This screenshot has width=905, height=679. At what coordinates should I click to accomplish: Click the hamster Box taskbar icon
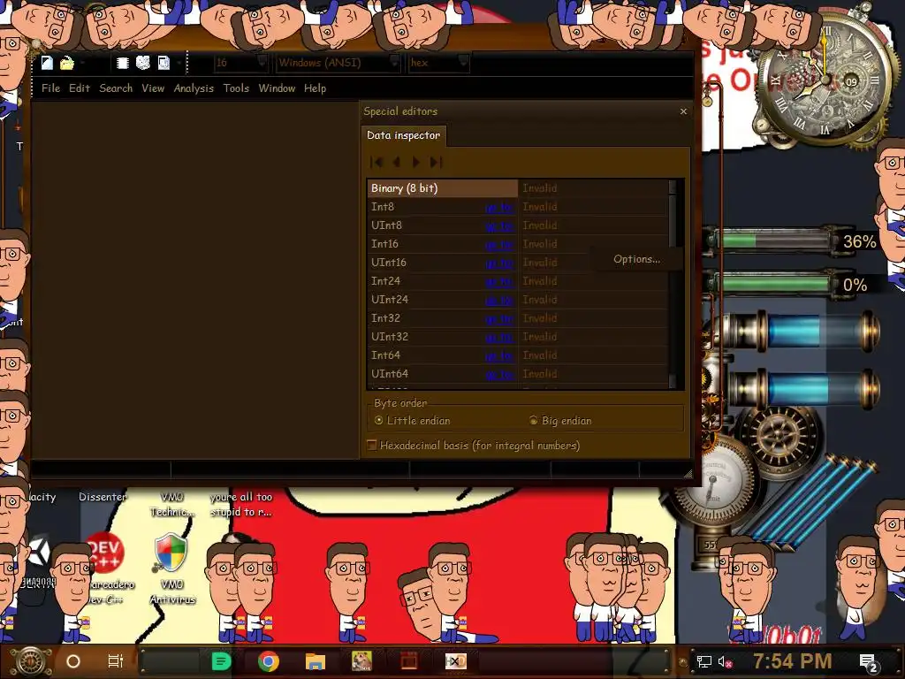(x=361, y=661)
